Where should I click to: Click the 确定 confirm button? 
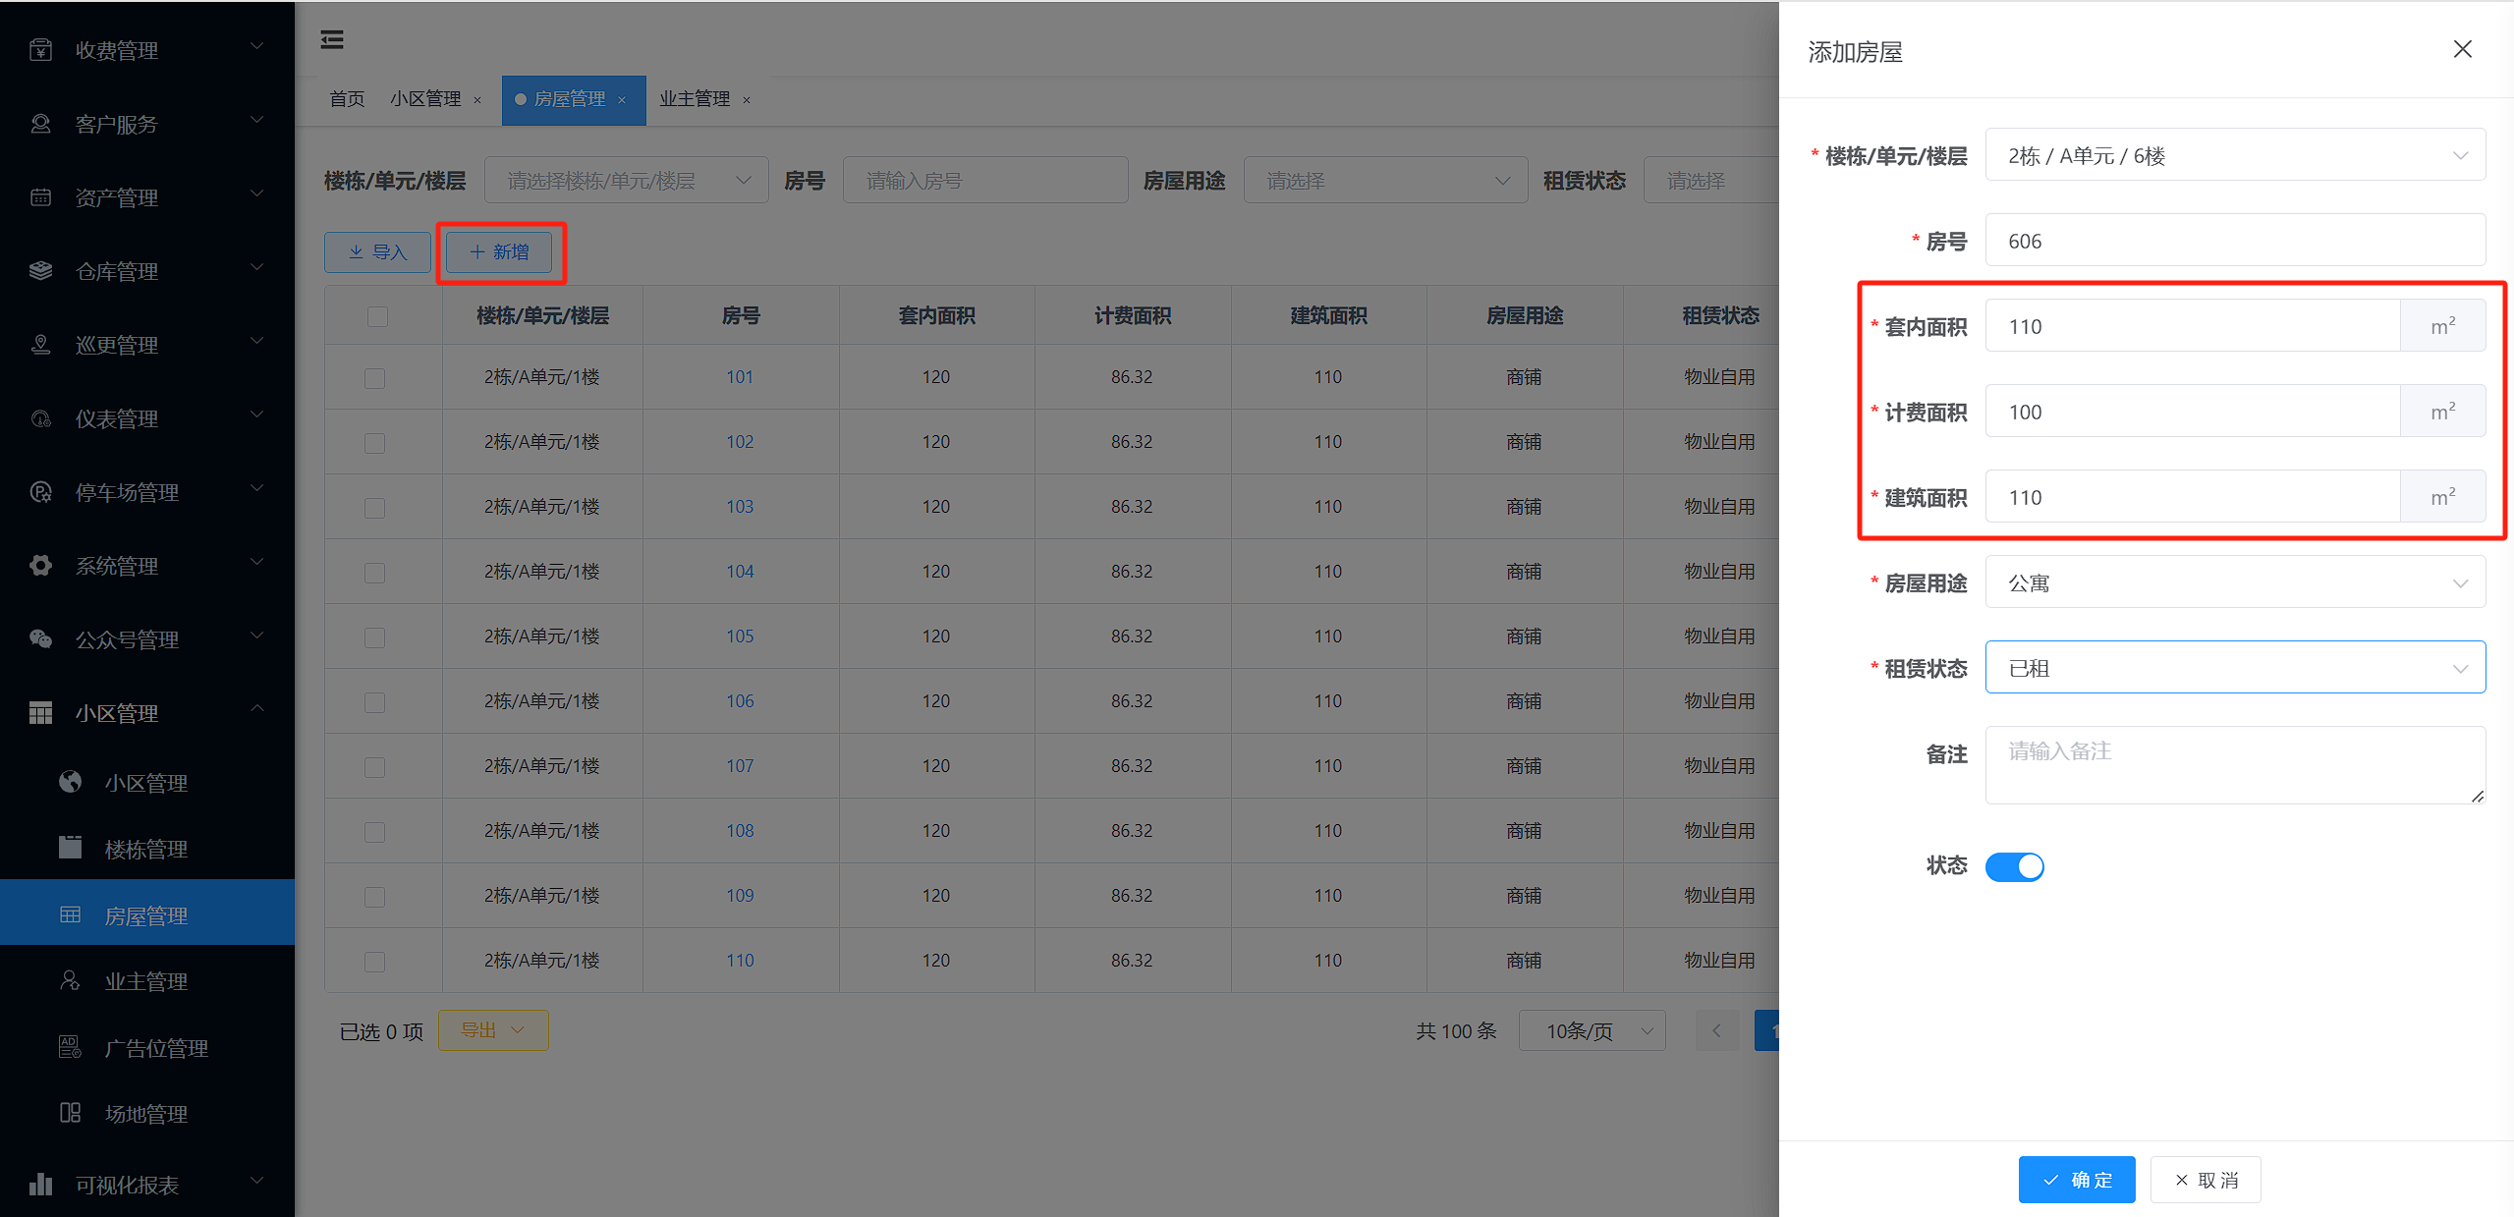coord(2077,1180)
